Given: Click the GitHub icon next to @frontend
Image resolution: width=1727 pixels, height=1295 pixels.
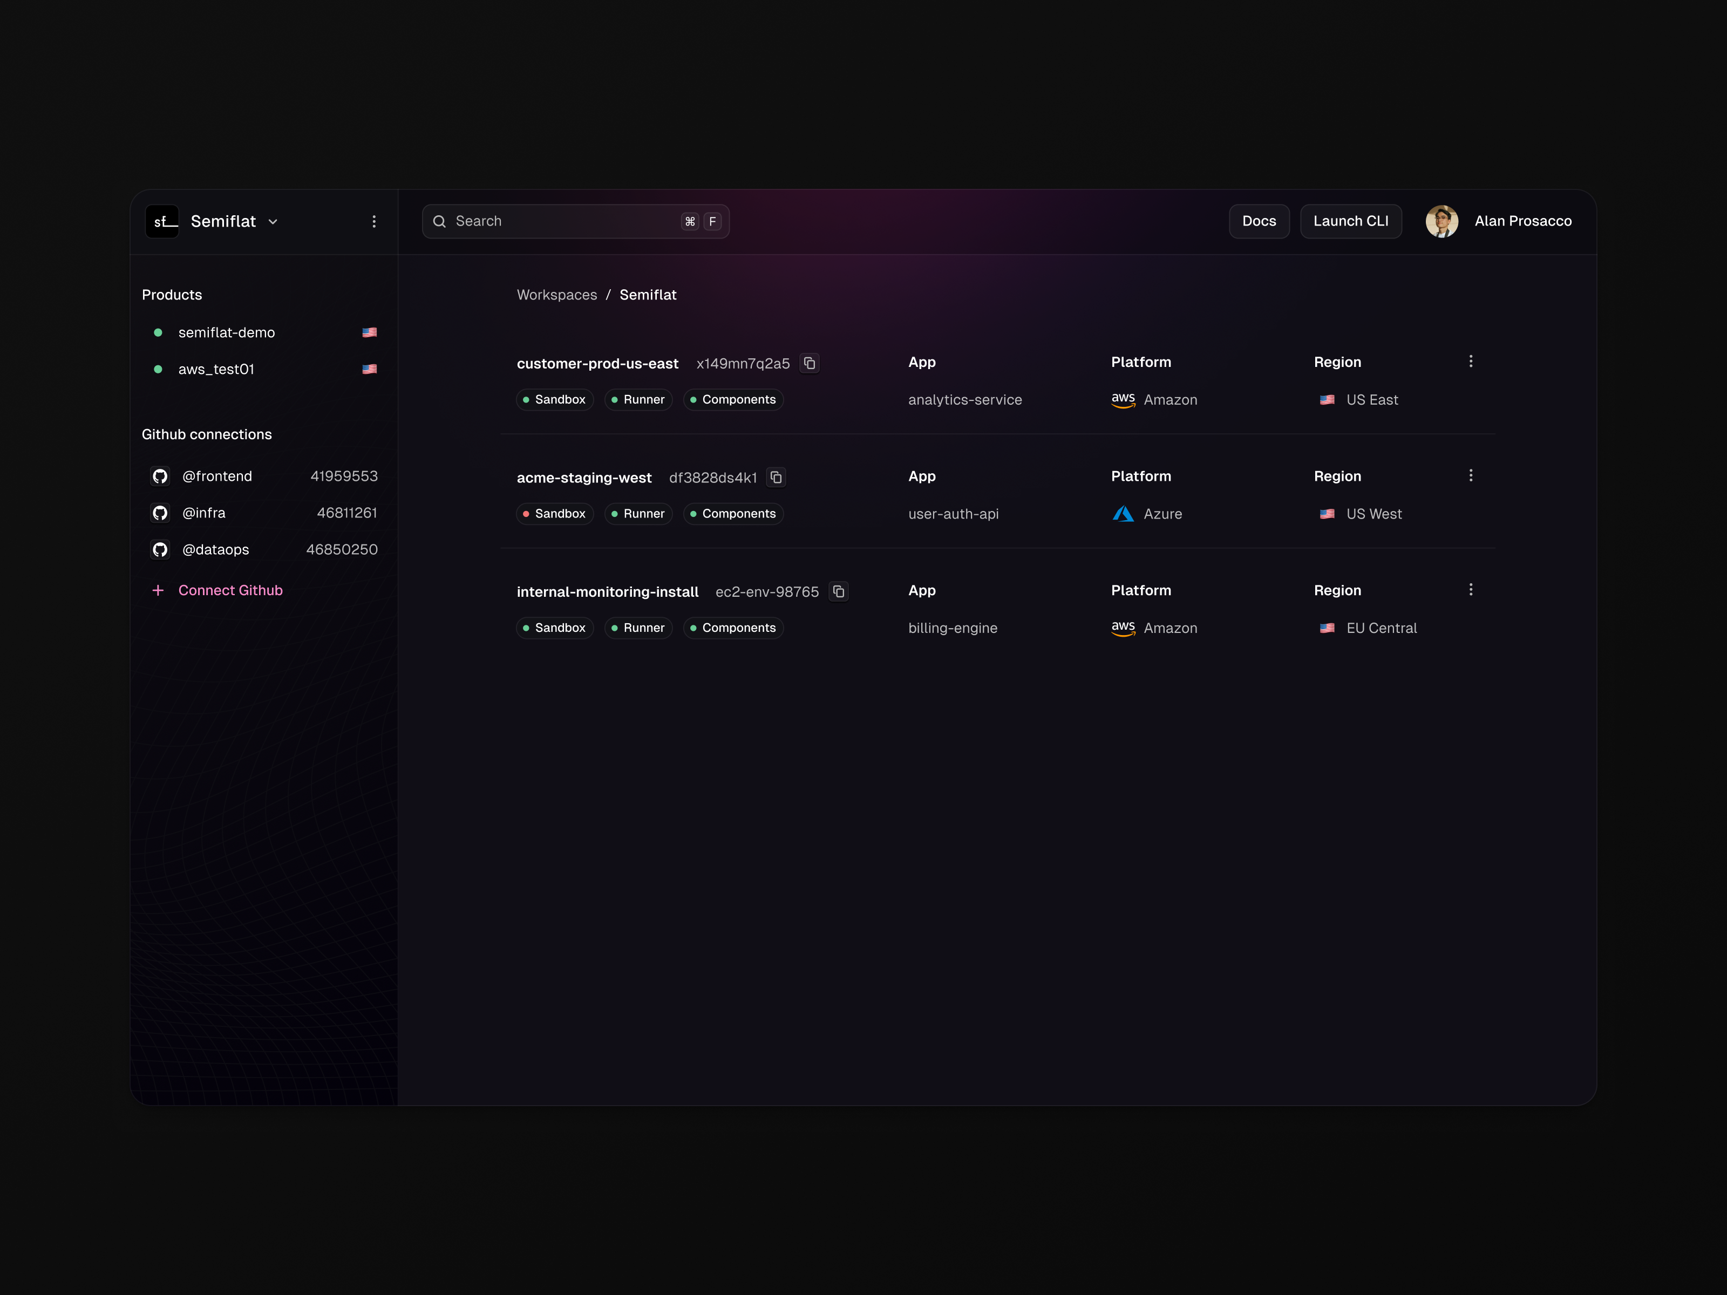Looking at the screenshot, I should click(160, 475).
